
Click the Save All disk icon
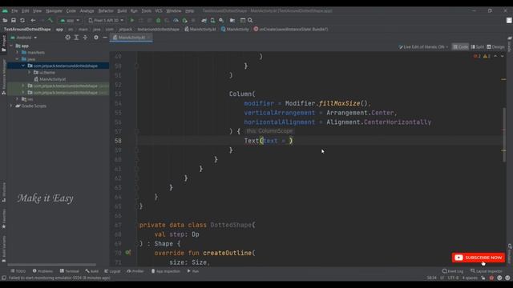[14, 20]
